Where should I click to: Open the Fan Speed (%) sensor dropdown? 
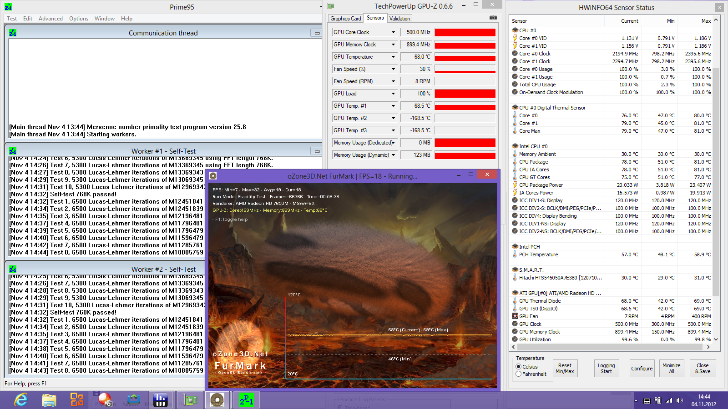pyautogui.click(x=393, y=69)
